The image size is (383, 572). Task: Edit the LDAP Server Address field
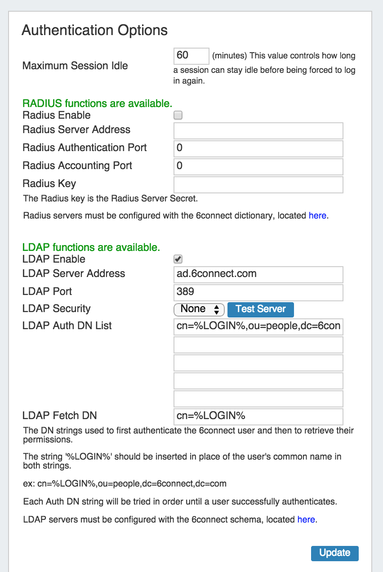pyautogui.click(x=258, y=274)
